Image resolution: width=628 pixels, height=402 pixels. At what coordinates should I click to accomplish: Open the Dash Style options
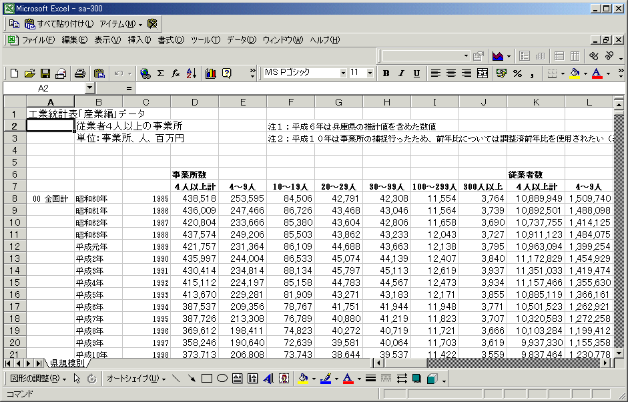click(386, 379)
